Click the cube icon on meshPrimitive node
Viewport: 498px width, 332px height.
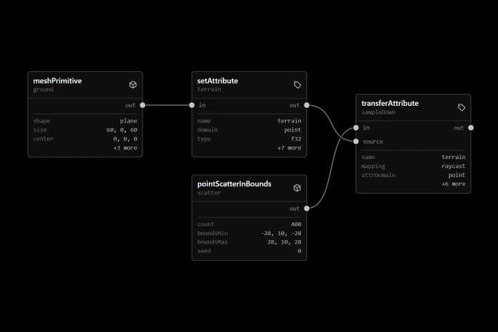coord(133,84)
